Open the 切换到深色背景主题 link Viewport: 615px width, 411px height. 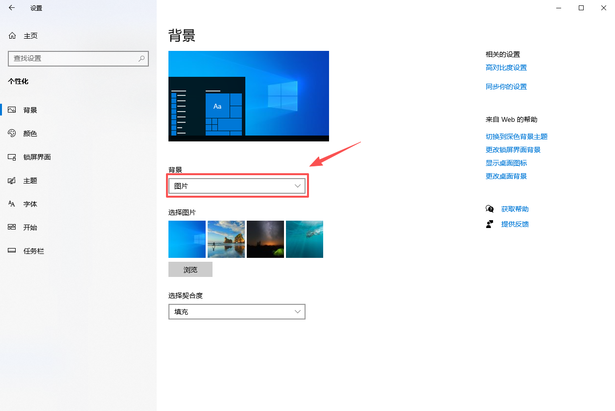pos(517,137)
